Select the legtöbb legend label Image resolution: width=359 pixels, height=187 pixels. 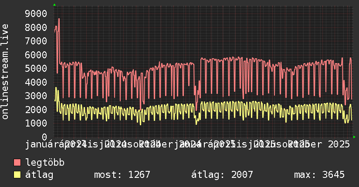(45, 162)
